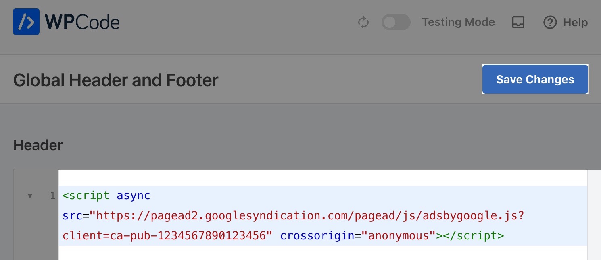This screenshot has height=260, width=601.
Task: Collapse line 1 with the fold triangle
Action: coord(30,196)
